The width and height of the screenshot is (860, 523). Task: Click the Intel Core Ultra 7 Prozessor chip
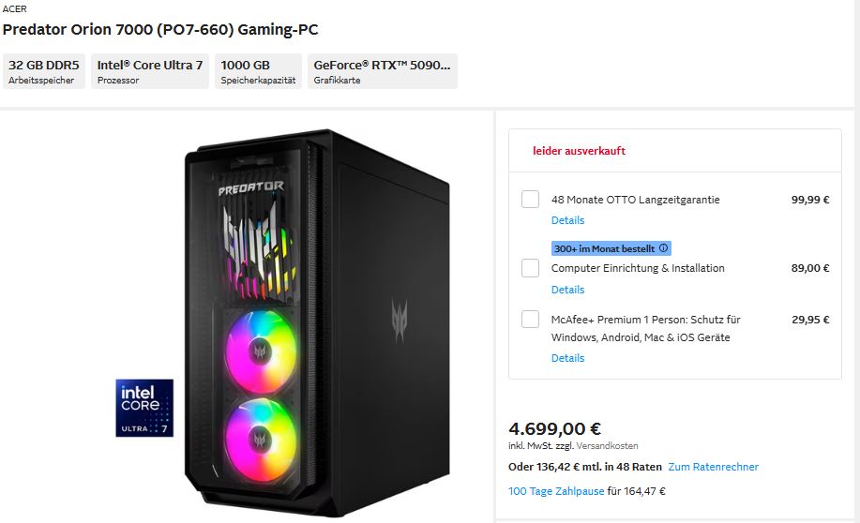click(150, 71)
